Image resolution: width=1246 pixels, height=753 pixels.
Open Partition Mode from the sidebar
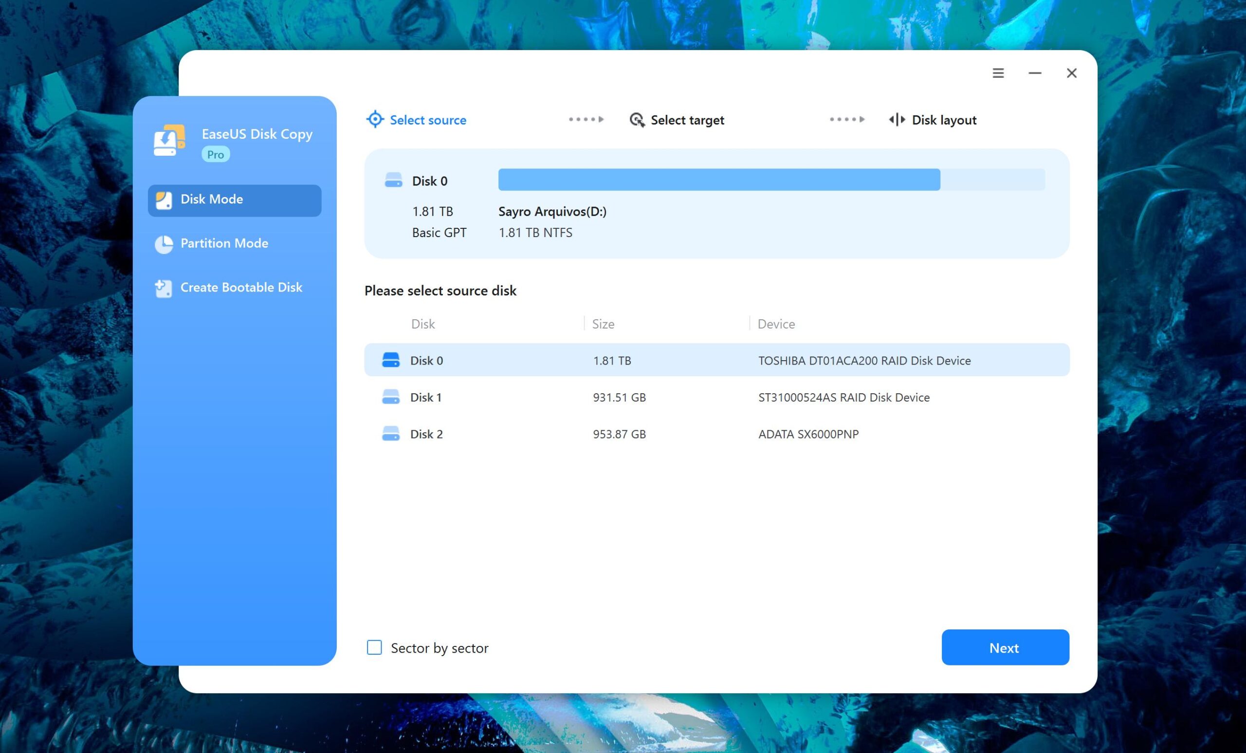click(224, 244)
